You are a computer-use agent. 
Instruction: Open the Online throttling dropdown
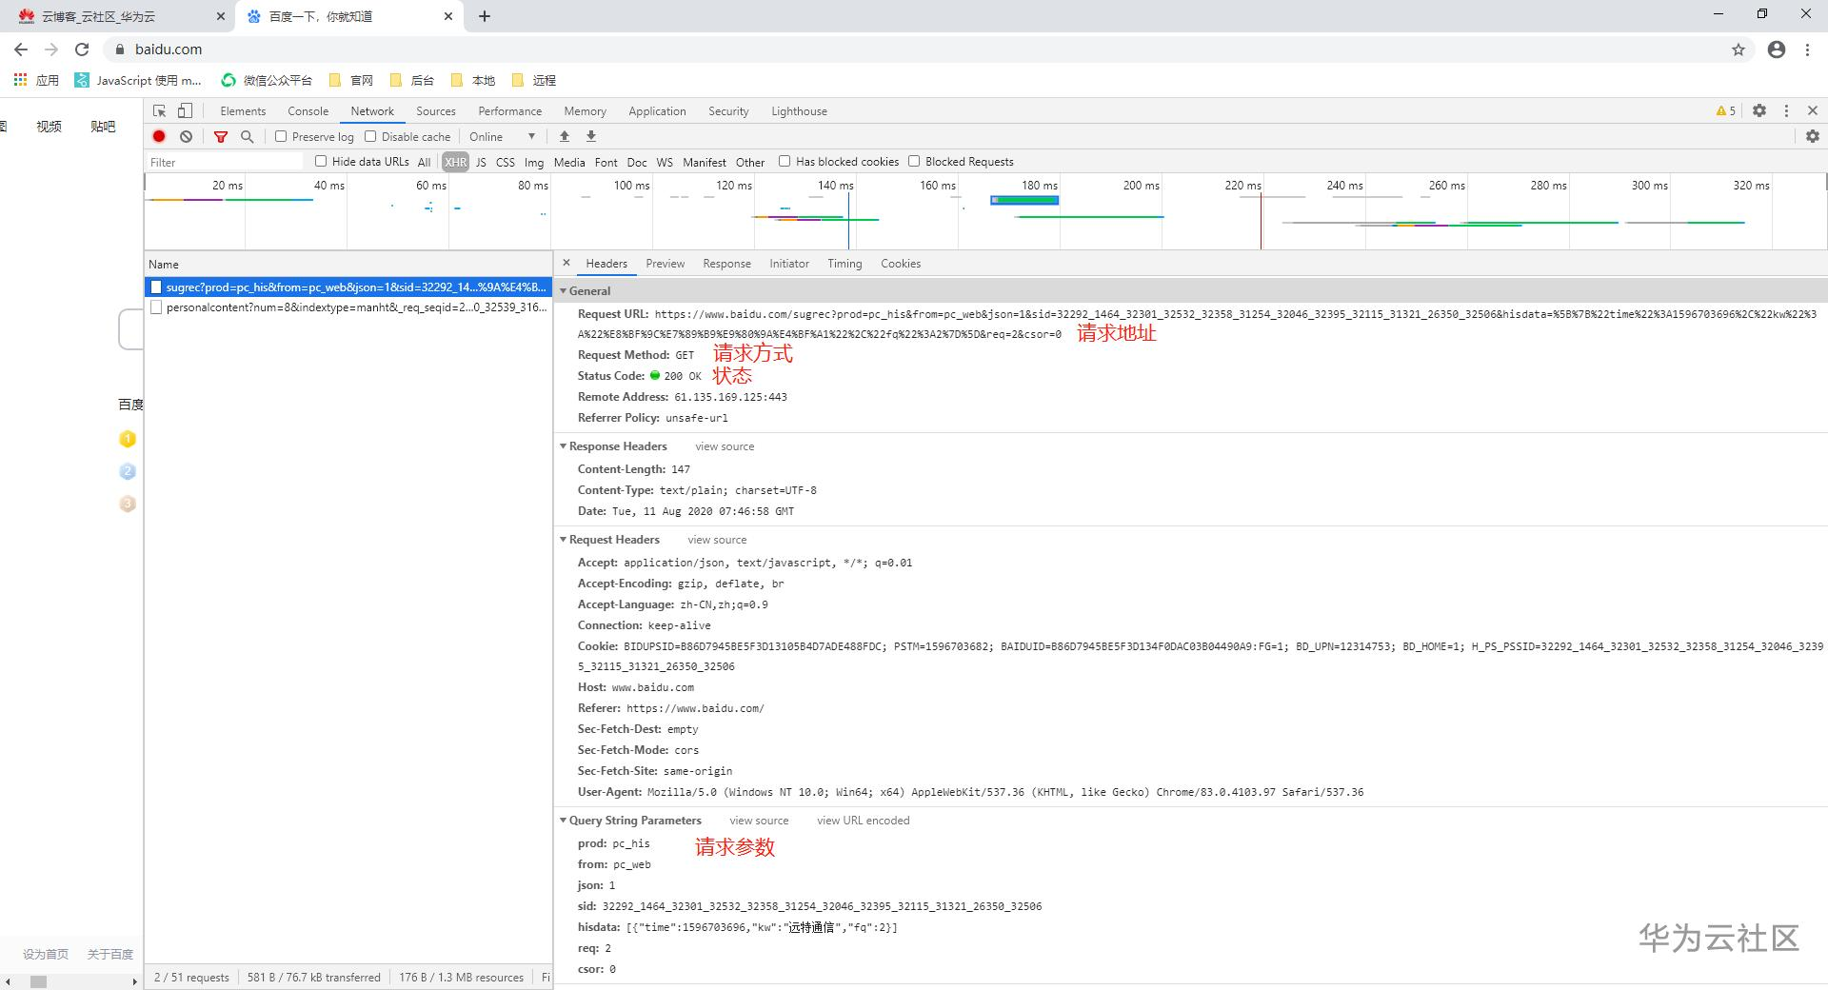coord(503,136)
